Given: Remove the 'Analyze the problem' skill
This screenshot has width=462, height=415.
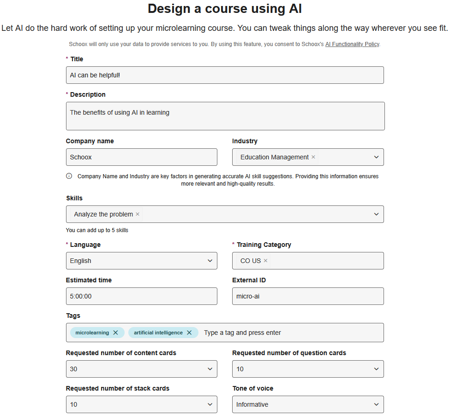Looking at the screenshot, I should 137,214.
